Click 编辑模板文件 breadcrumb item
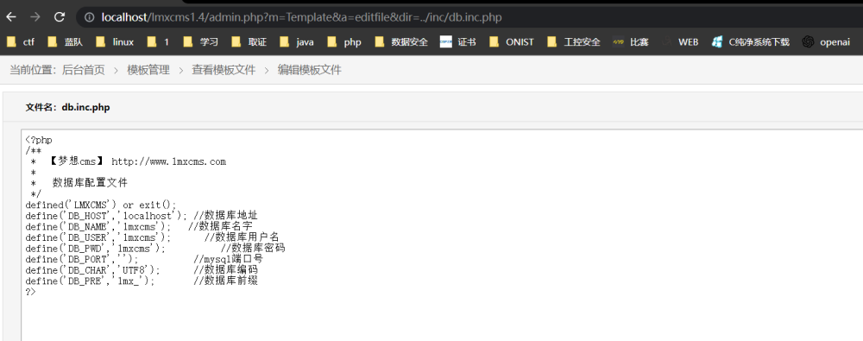863x341 pixels. pos(309,70)
